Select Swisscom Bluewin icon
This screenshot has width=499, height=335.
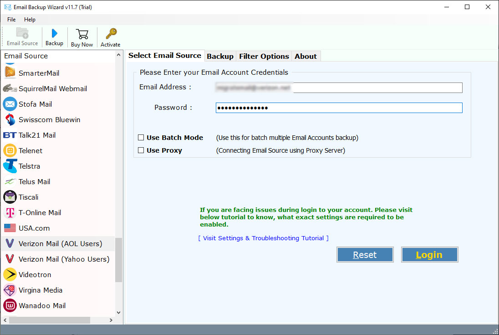point(10,119)
